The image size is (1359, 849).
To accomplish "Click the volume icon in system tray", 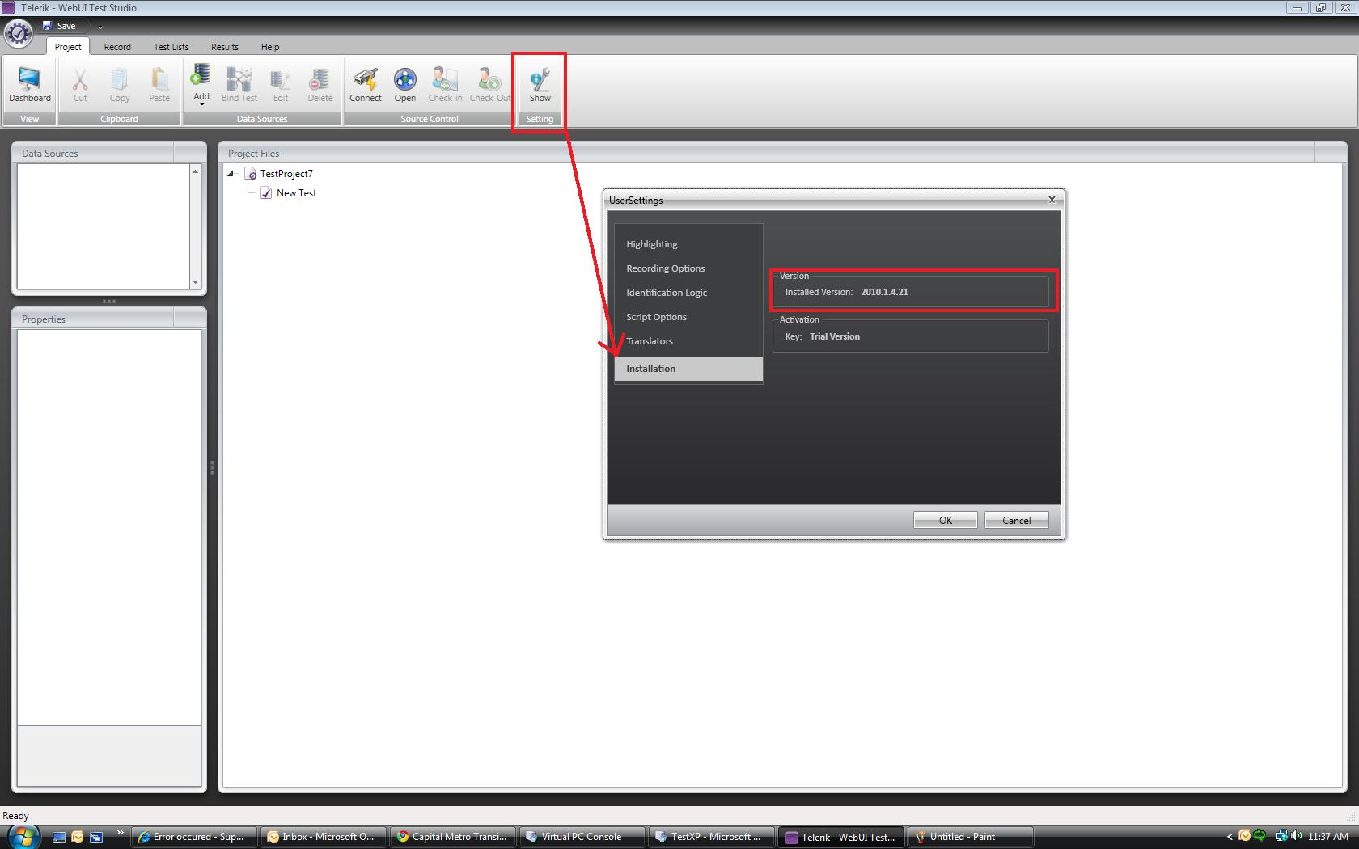I will pos(1296,836).
